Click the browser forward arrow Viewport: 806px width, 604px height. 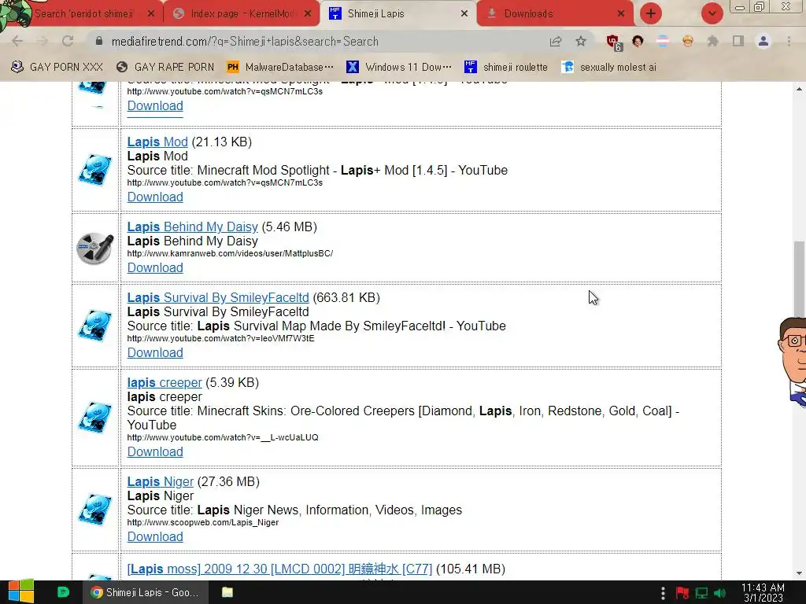pyautogui.click(x=43, y=41)
